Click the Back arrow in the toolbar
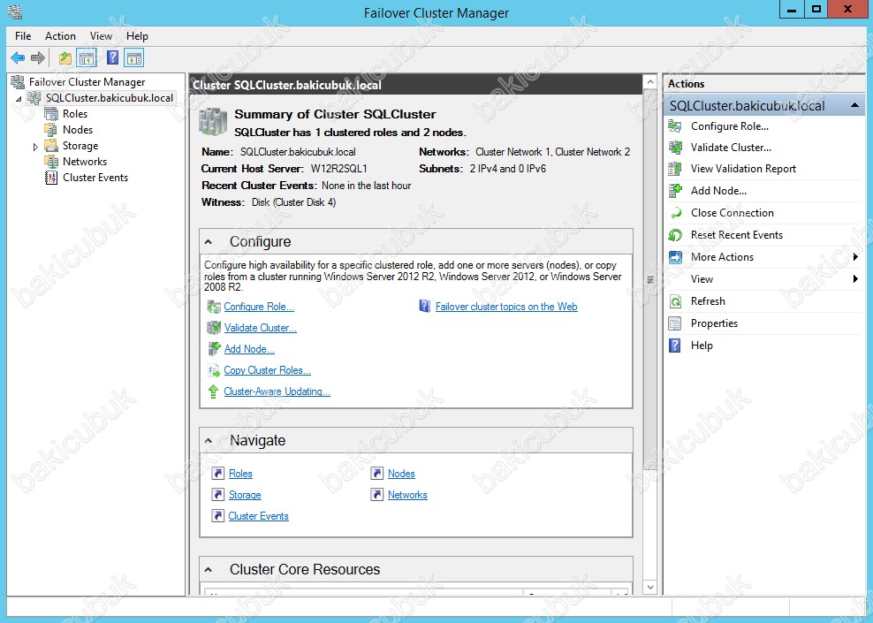 [18, 57]
